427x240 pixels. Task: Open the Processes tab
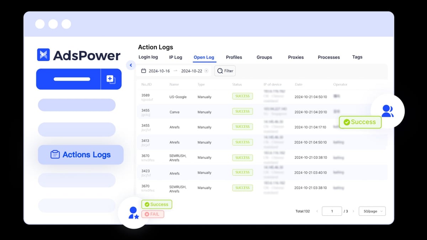coord(329,57)
